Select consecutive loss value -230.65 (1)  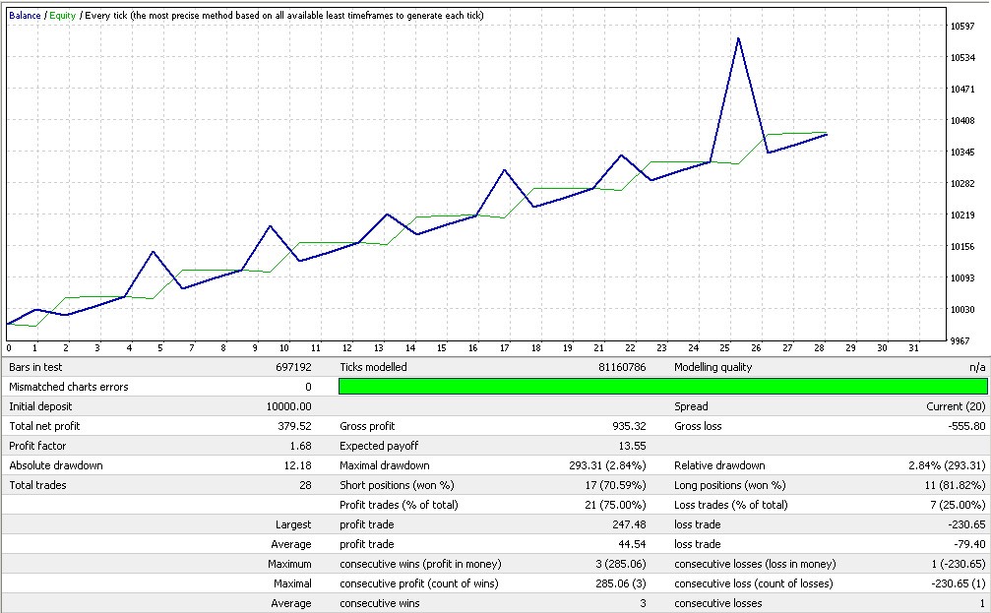(959, 583)
